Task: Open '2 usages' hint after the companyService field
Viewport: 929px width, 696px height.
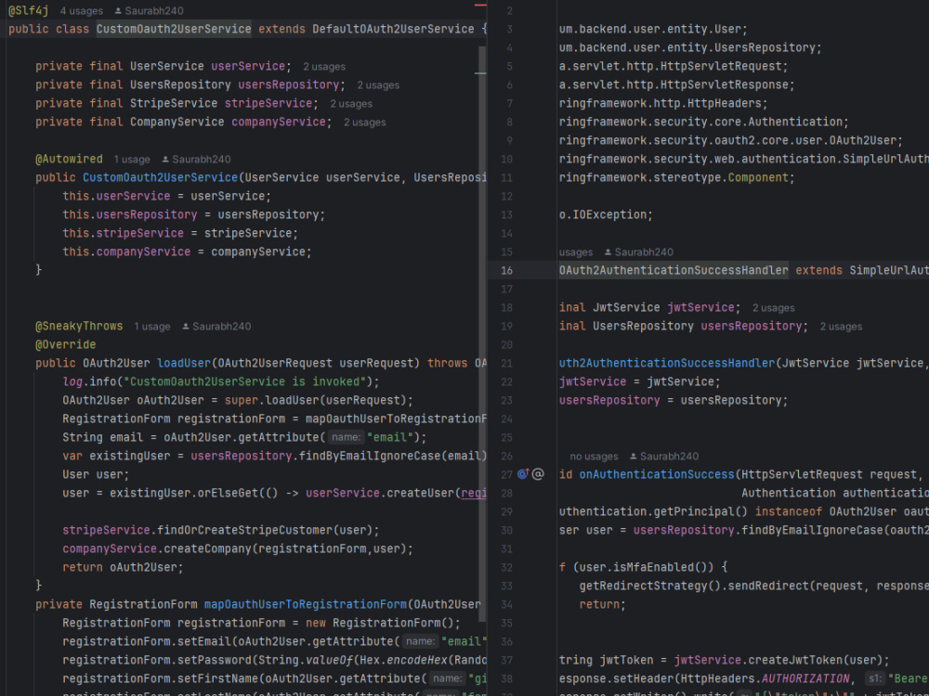Action: click(365, 122)
